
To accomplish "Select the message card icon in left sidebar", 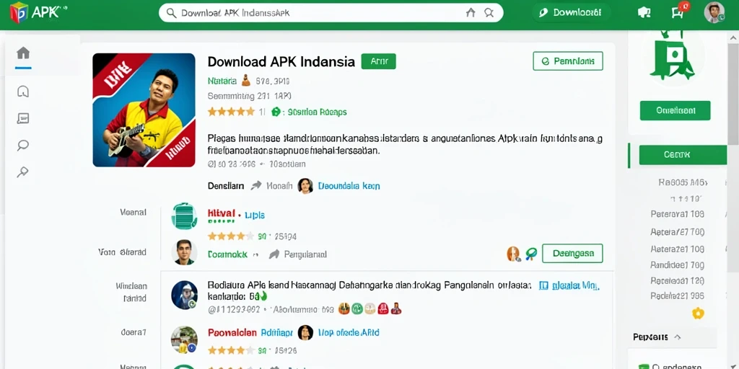I will click(x=23, y=118).
